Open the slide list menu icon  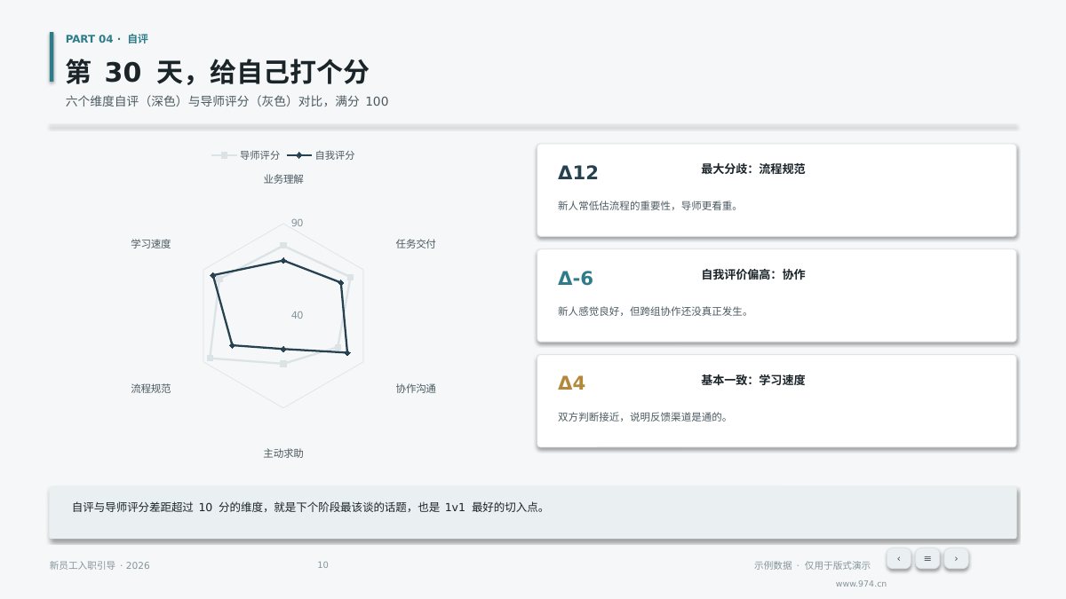point(927,559)
